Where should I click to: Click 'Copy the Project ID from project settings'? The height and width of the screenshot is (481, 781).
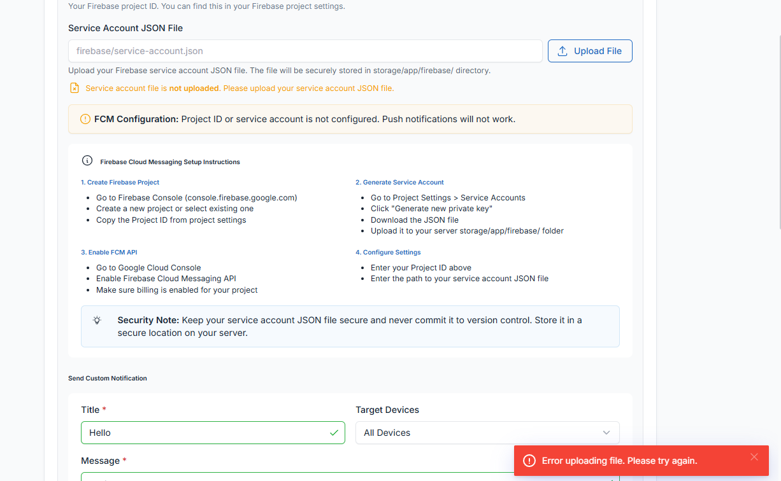click(171, 220)
